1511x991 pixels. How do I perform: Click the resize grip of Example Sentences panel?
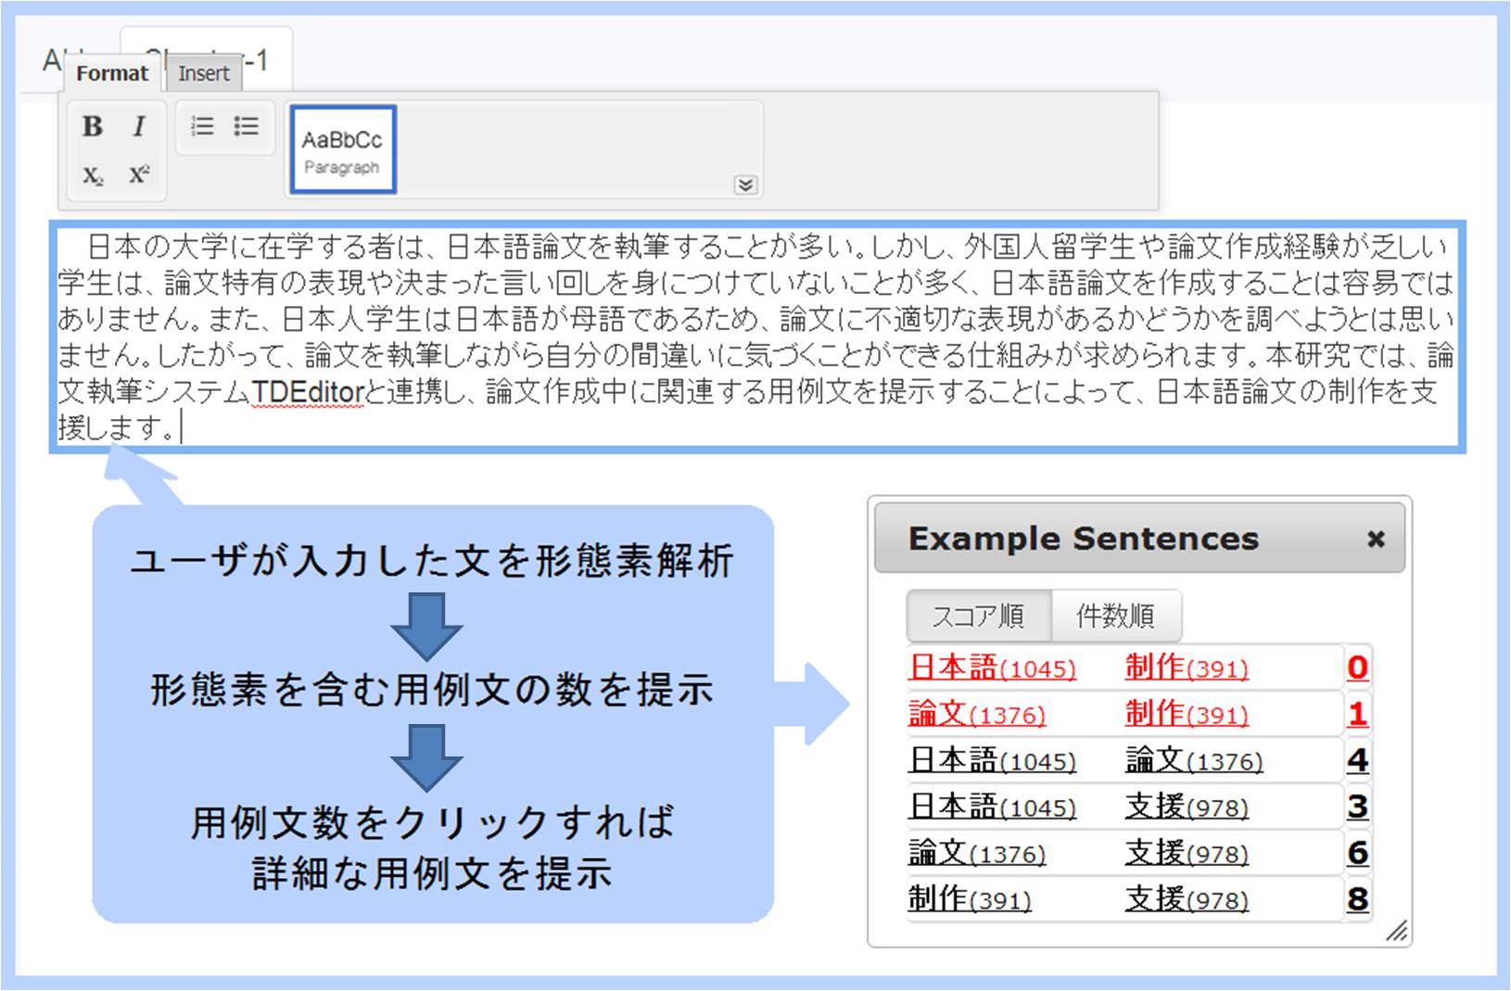1396,932
